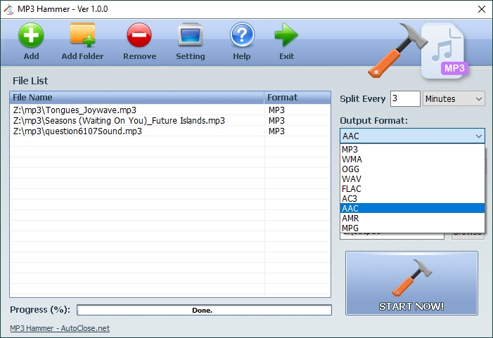Open Help with the question mark icon

(x=242, y=35)
